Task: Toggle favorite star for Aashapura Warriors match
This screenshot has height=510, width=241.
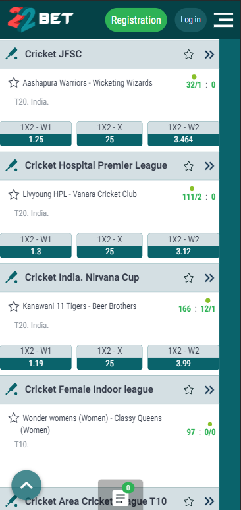Action: 14,82
